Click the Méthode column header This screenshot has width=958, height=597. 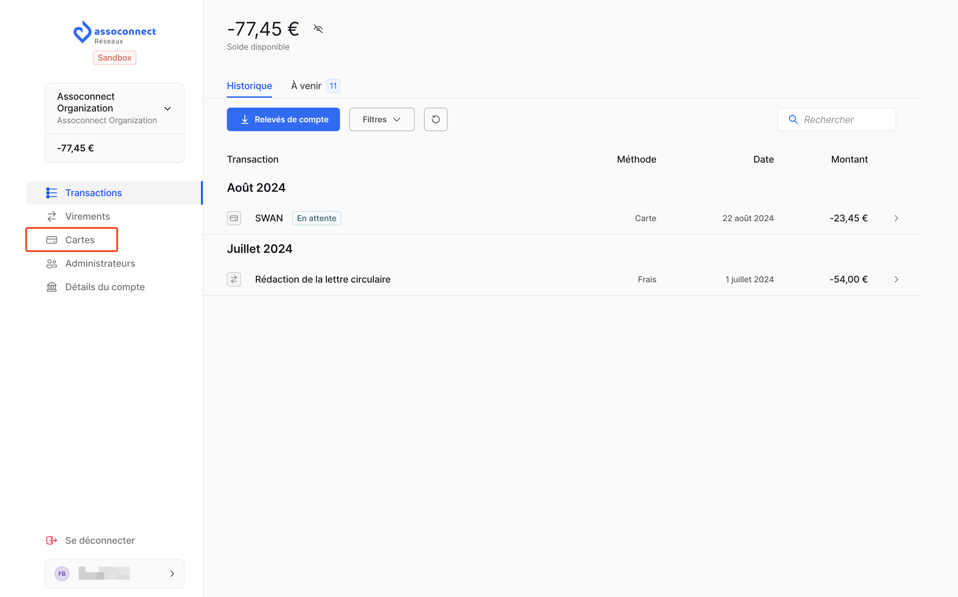click(x=637, y=159)
